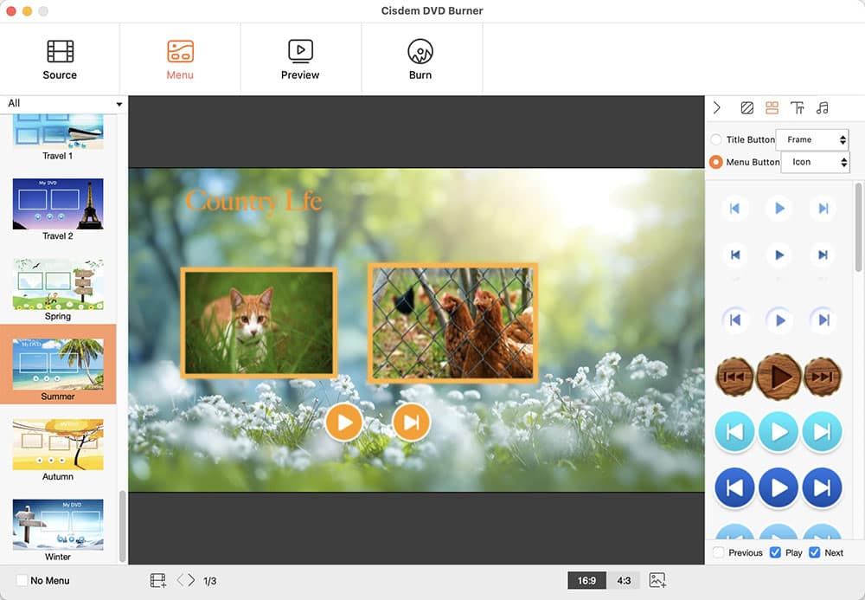The height and width of the screenshot is (600, 865).
Task: Pick the dark blue round play icon
Action: click(x=778, y=488)
